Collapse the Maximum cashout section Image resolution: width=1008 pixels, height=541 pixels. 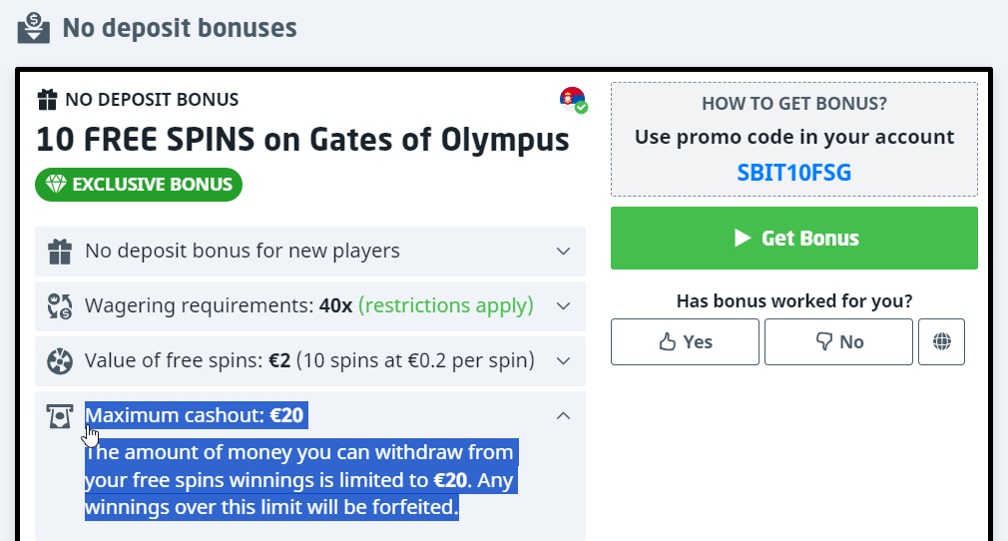point(563,416)
